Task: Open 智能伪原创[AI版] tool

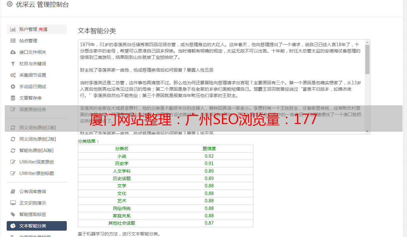Action: tap(37, 150)
